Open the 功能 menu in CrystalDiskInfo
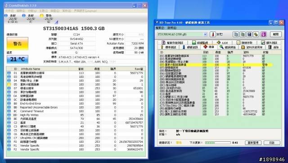This screenshot has width=288, height=163. 32,11
